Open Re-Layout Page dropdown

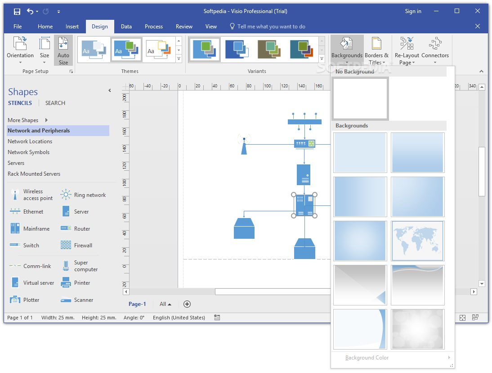tap(407, 50)
